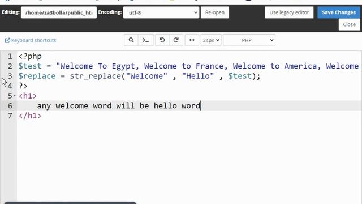This screenshot has height=204, width=362.
Task: Click the '<?php' opening tag text
Action: click(x=30, y=56)
